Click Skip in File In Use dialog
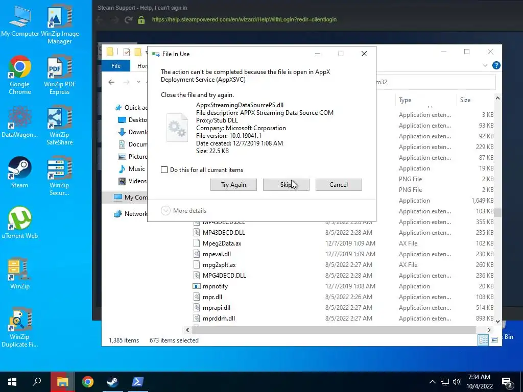The height and width of the screenshot is (392, 523). pos(286,185)
